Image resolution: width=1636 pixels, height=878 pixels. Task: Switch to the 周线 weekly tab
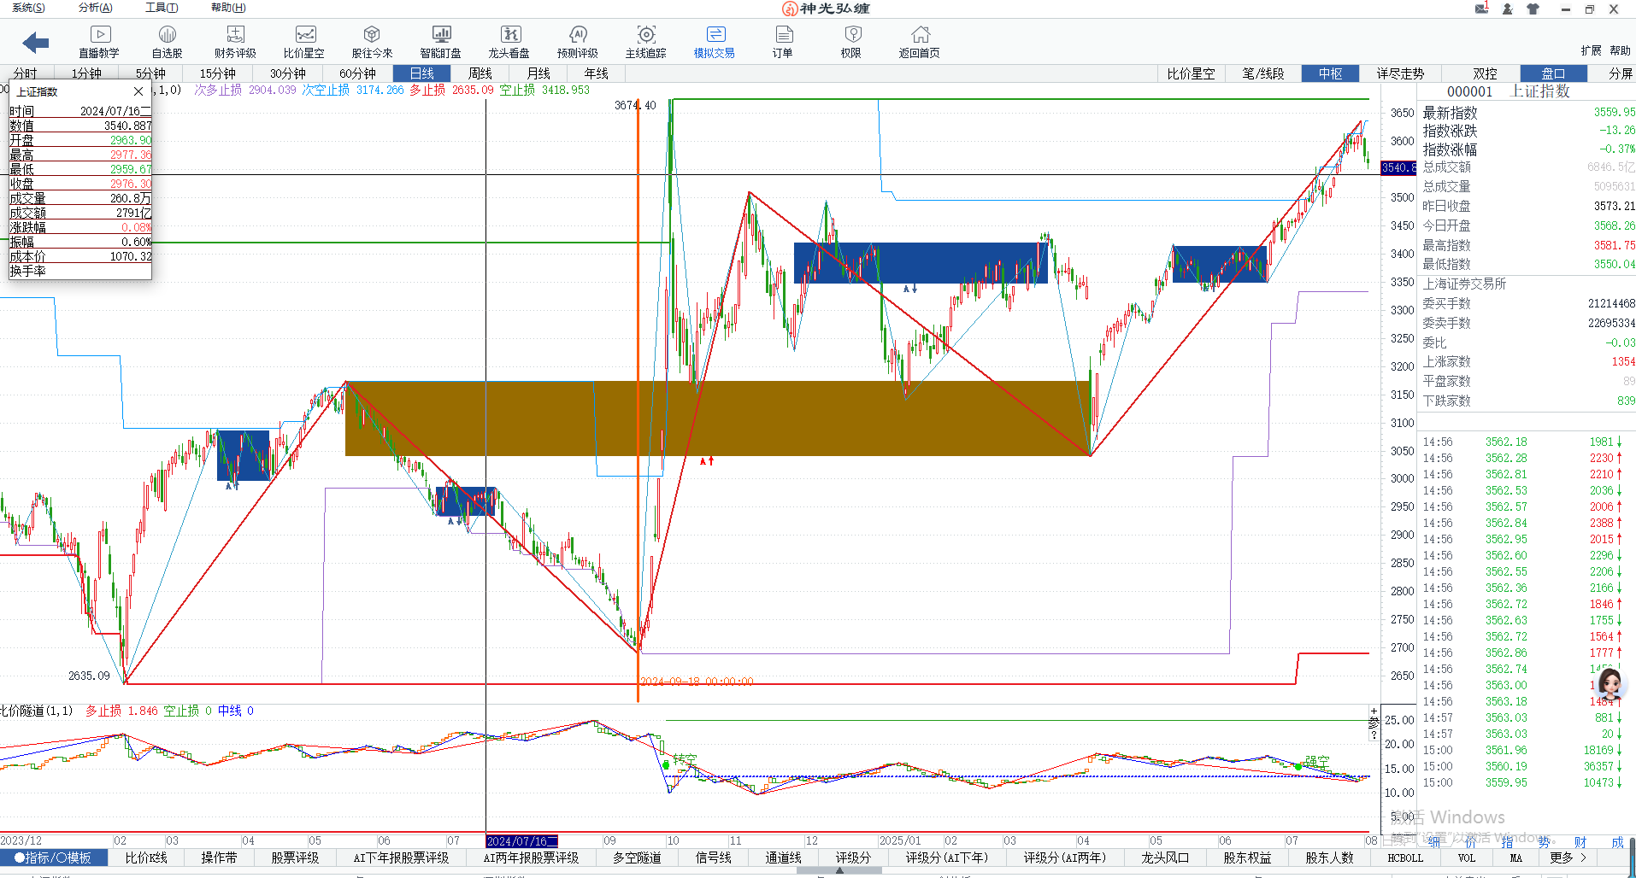(480, 73)
